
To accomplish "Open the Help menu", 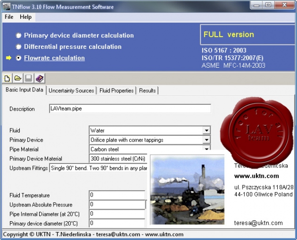I will (x=26, y=17).
